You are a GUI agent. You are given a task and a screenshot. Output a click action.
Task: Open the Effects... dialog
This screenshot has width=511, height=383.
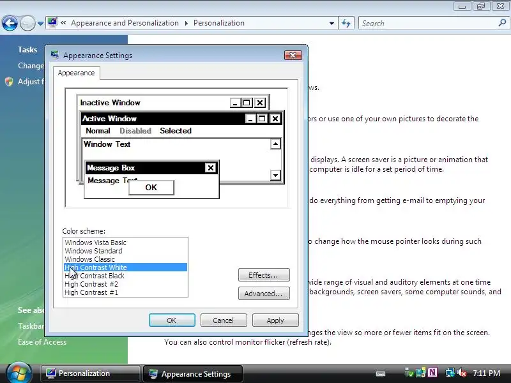click(x=264, y=275)
